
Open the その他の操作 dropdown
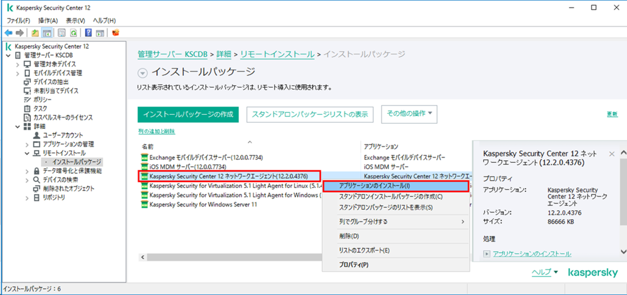[409, 114]
